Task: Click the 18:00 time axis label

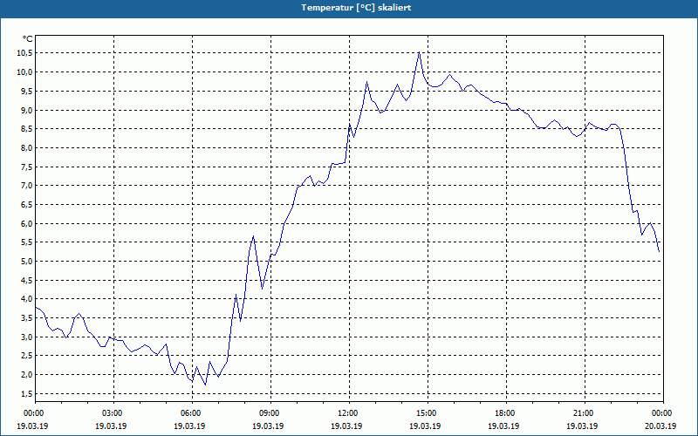Action: 506,413
